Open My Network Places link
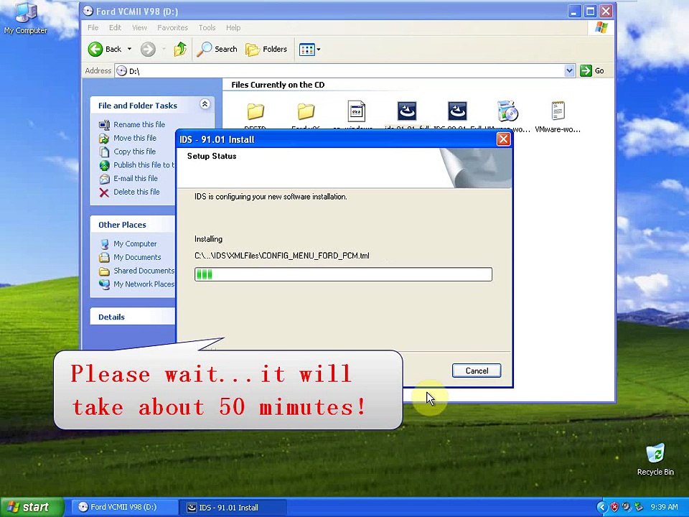 point(144,284)
